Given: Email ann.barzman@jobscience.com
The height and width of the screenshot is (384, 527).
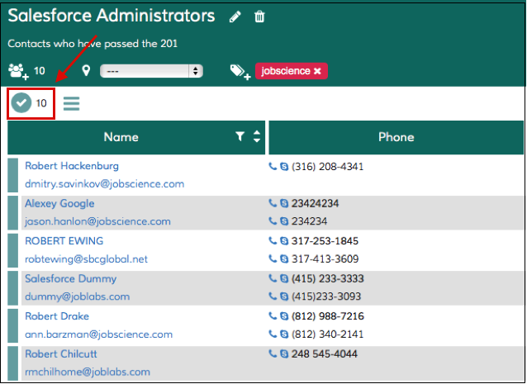Looking at the screenshot, I should tap(99, 334).
